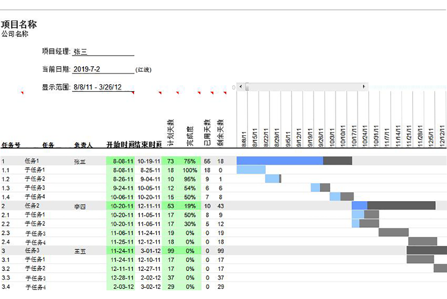Click the horizontal timeline scrollbar thumb
The width and height of the screenshot is (447, 299).
(x=247, y=87)
